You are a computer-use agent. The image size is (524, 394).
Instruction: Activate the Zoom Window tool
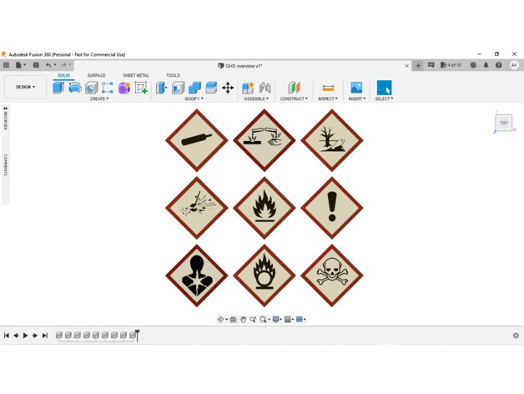253,320
